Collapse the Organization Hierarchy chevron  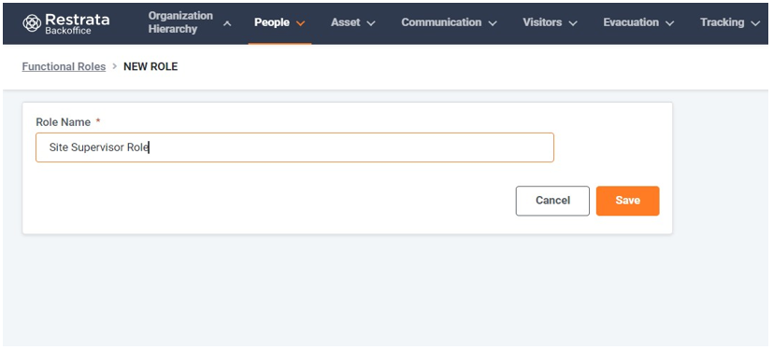click(227, 23)
